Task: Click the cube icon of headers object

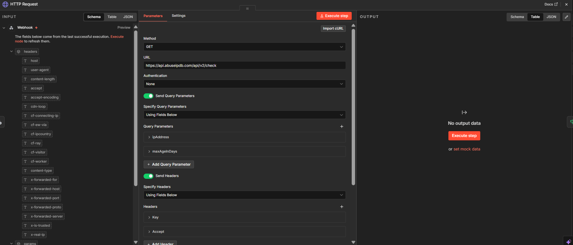Action: 19,52
